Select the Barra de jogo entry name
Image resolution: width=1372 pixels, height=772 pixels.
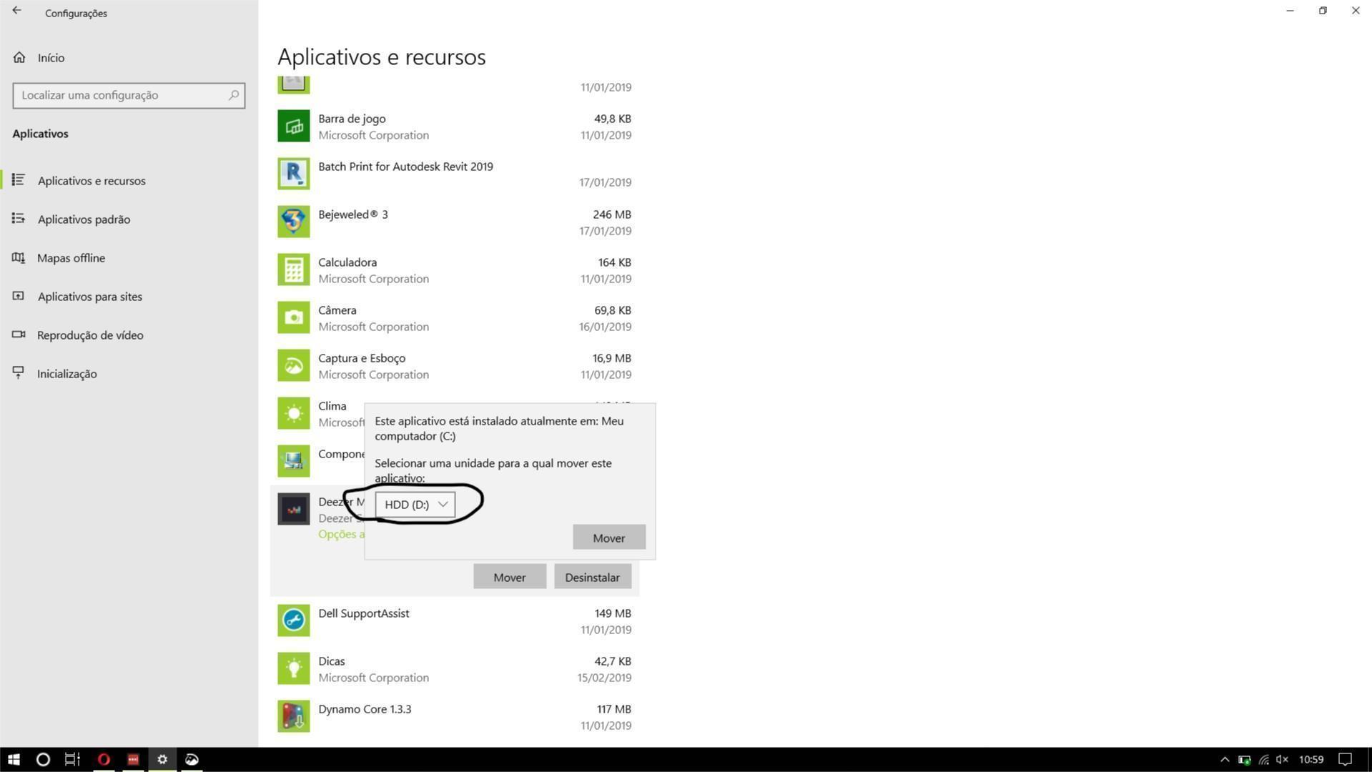click(352, 119)
